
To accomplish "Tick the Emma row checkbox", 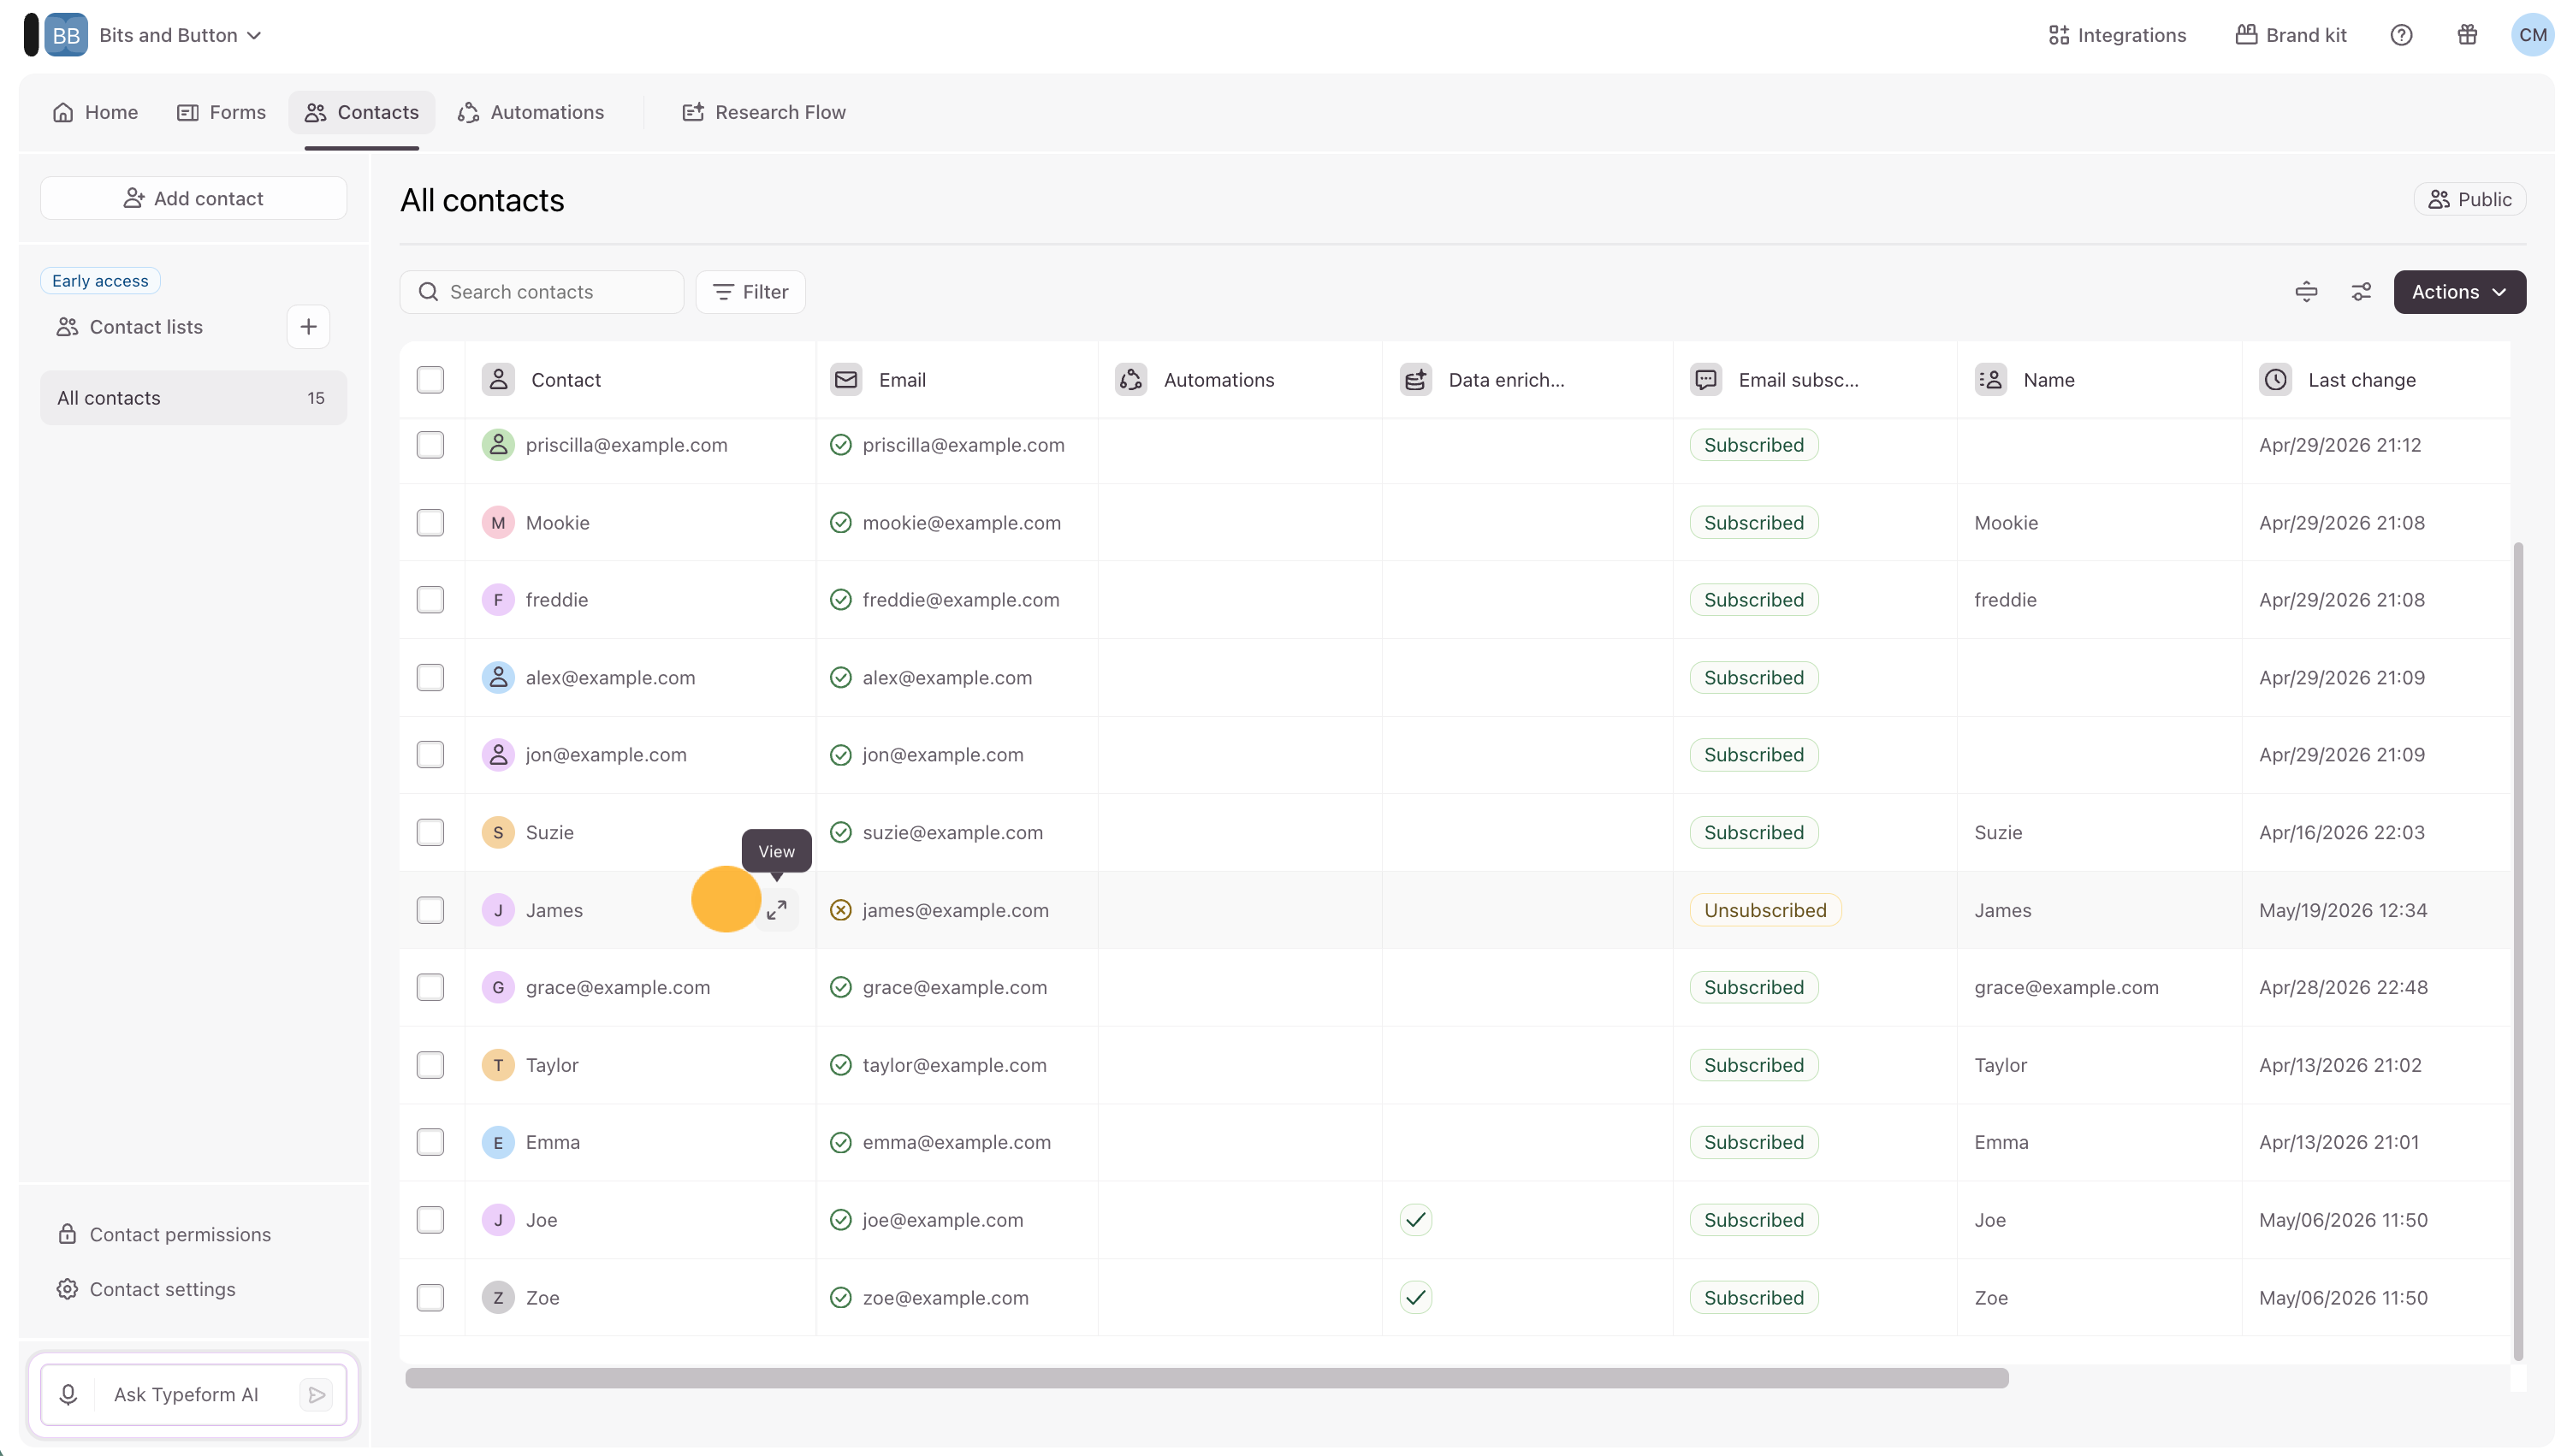I will click(430, 1142).
